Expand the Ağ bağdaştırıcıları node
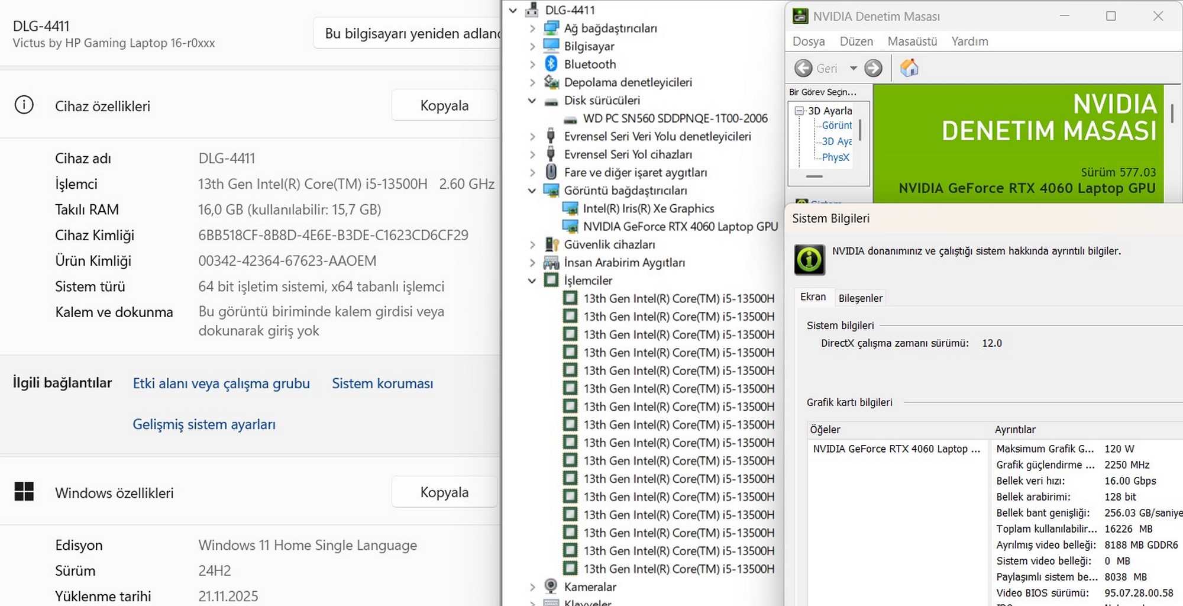Screen dimensions: 1183x606 pos(532,28)
